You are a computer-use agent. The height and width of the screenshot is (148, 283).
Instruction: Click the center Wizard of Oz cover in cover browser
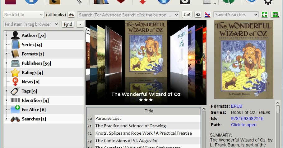[146, 49]
